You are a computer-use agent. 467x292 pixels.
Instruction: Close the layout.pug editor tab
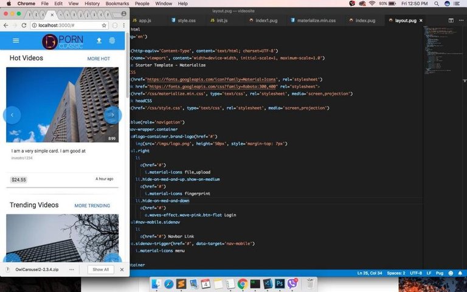click(x=421, y=21)
